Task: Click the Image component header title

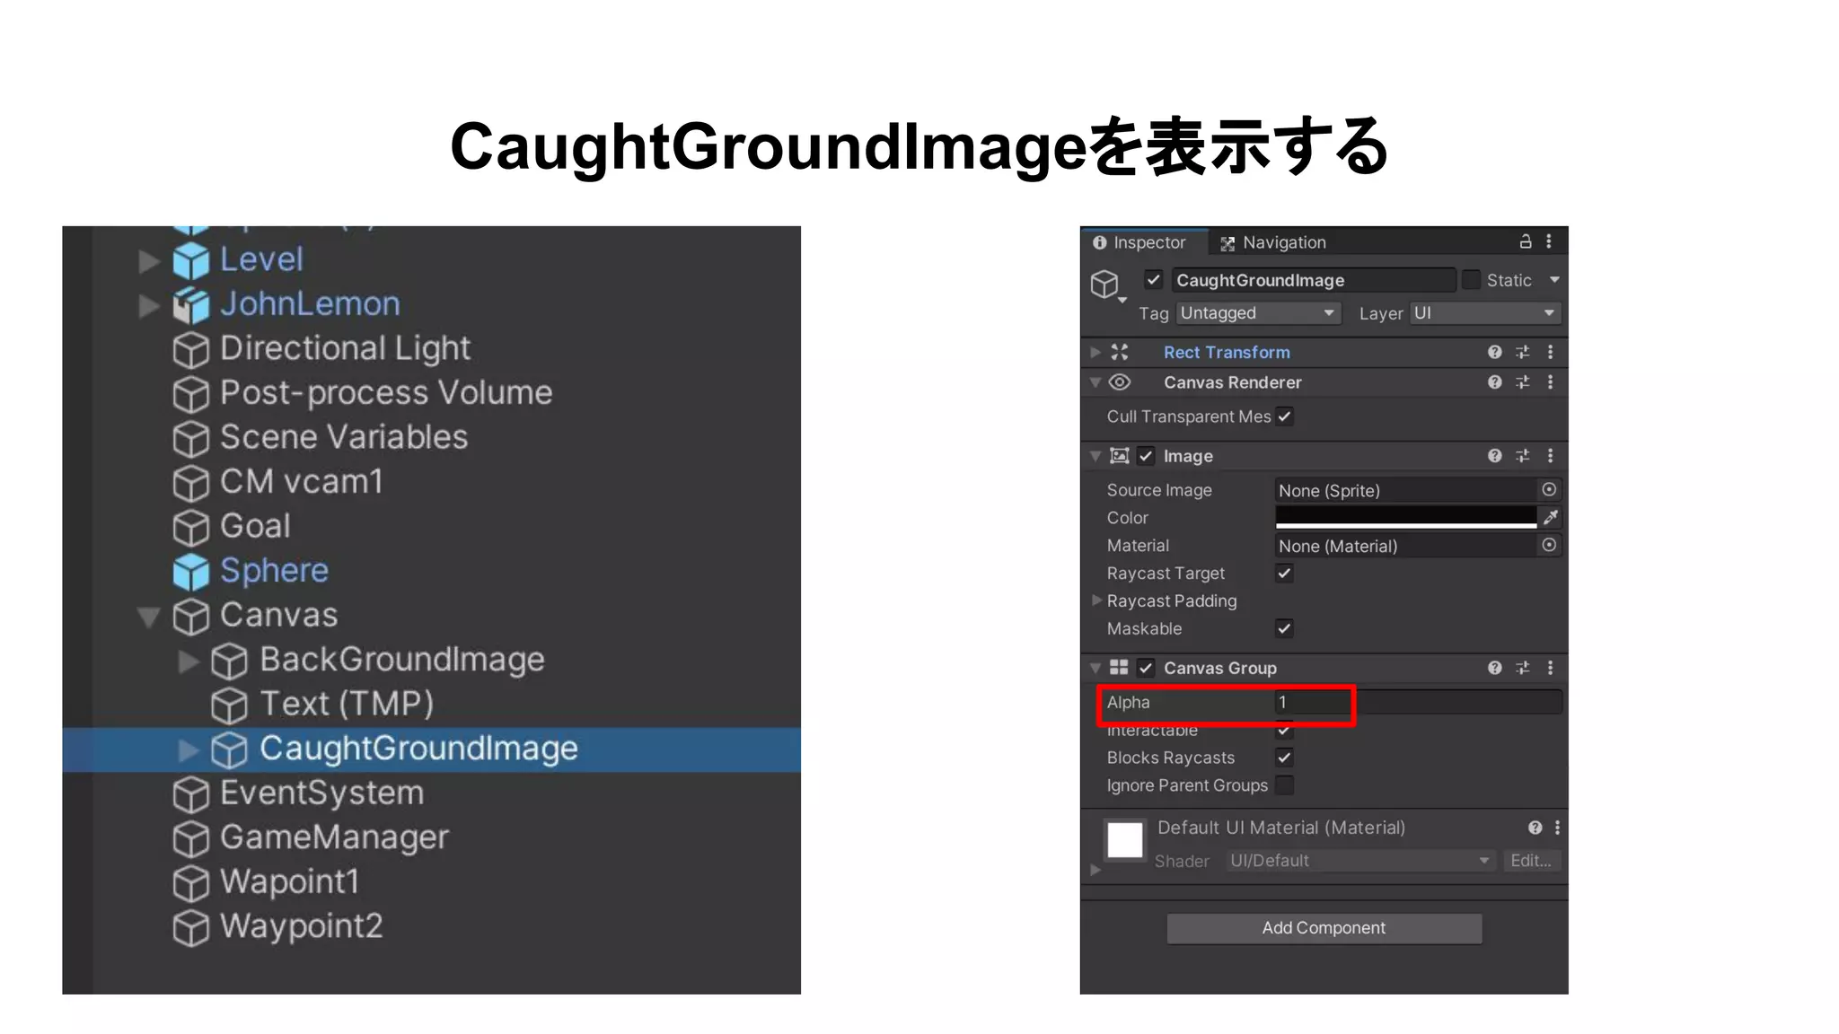Action: tap(1188, 456)
